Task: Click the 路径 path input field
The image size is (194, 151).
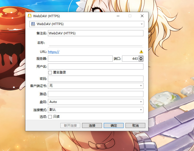Action: pyautogui.click(x=96, y=94)
